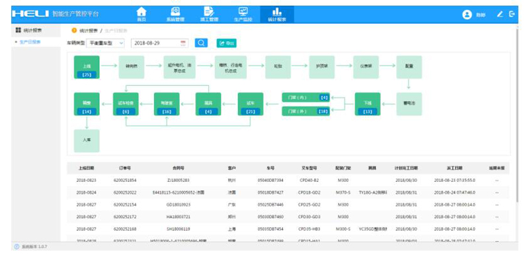
Task: Open the document-with-pen nav icon
Action: 209,14
